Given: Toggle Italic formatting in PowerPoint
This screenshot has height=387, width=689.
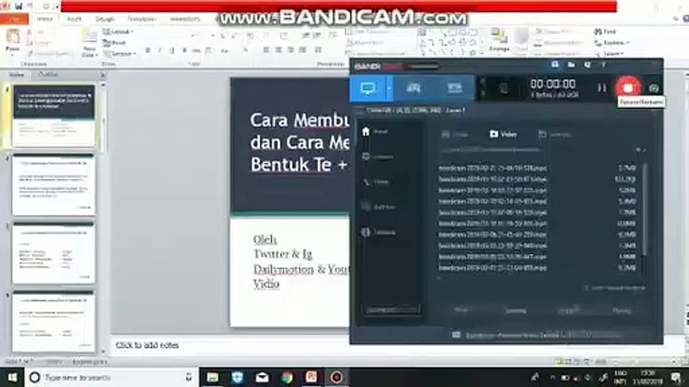Looking at the screenshot, I should click(159, 51).
